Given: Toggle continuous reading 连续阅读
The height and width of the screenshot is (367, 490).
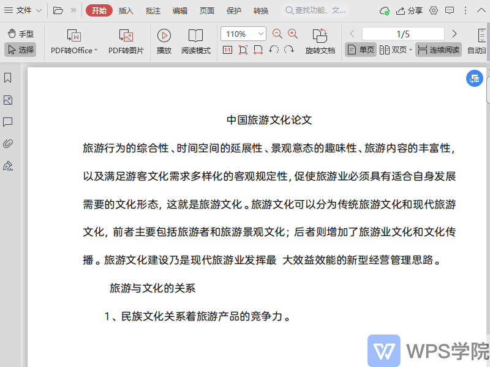Looking at the screenshot, I should point(439,50).
